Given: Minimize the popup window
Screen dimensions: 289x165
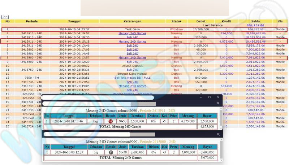Looking at the screenshot, I should click(x=200, y=97).
